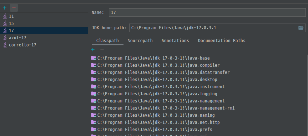Click folder icon of java.compiler entry
Screen dimensions: 308x136
[94, 65]
